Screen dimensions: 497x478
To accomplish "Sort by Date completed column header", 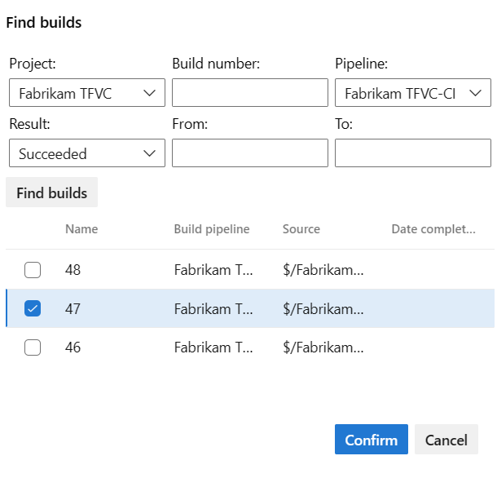I will 433,229.
